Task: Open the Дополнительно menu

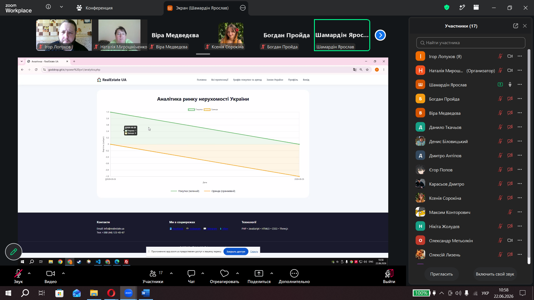Action: point(294,276)
